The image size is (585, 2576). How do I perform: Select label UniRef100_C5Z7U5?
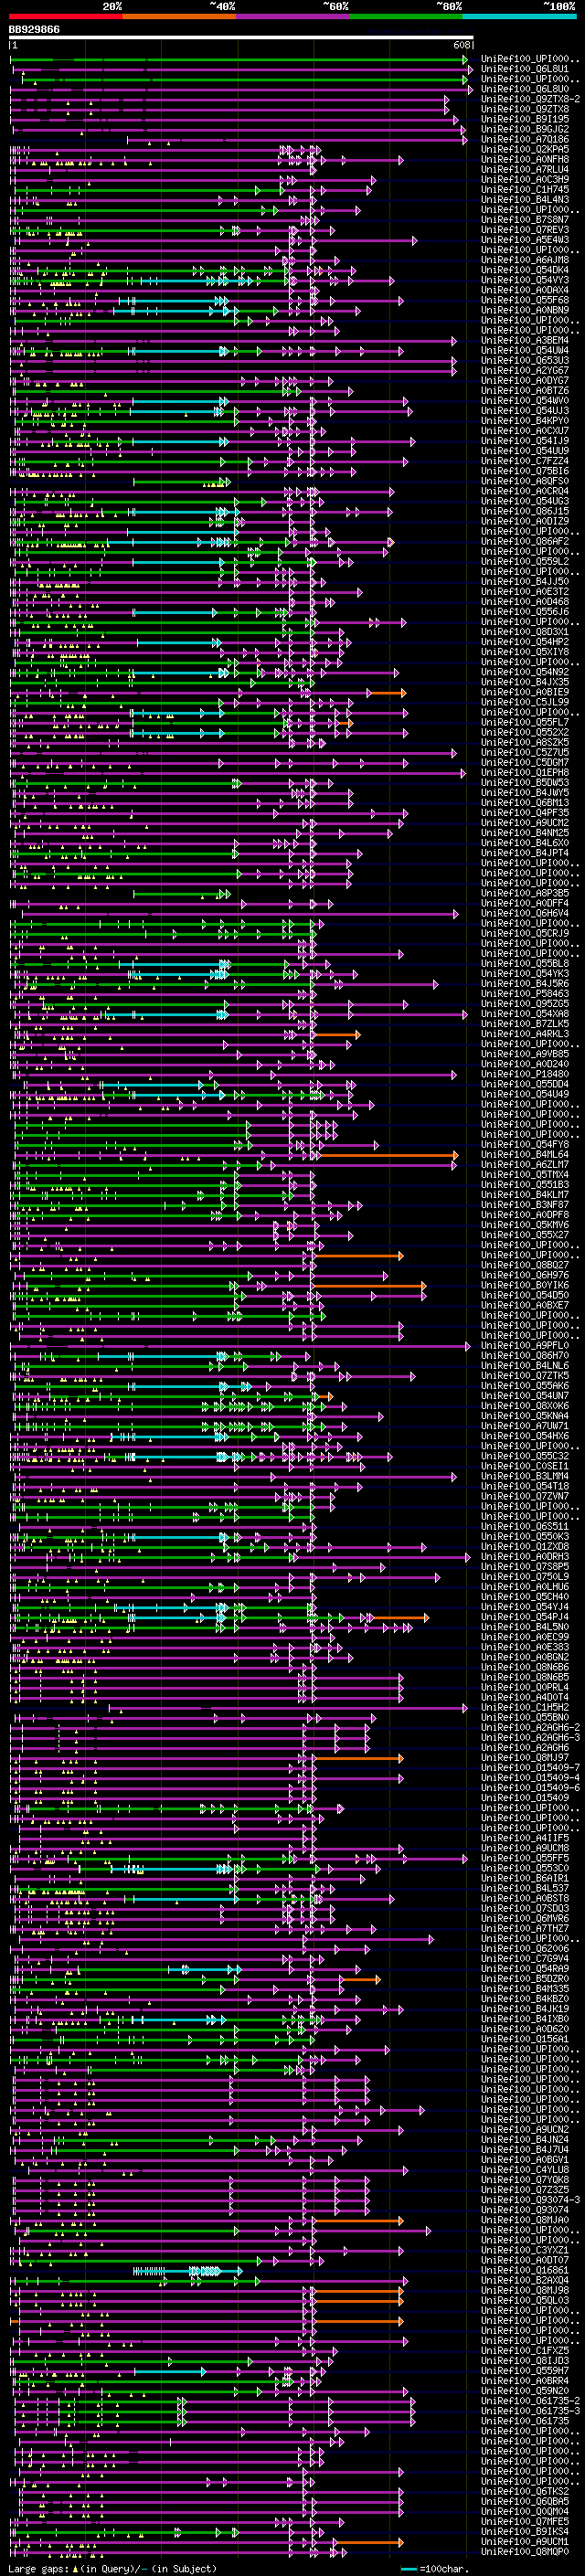click(x=525, y=752)
